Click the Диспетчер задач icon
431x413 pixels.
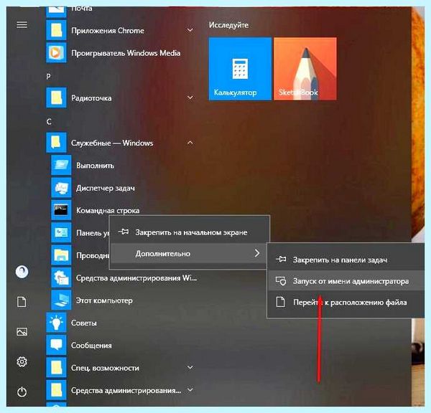coord(61,188)
